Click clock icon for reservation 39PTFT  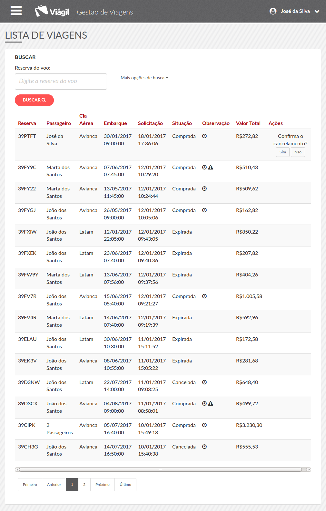pyautogui.click(x=204, y=136)
